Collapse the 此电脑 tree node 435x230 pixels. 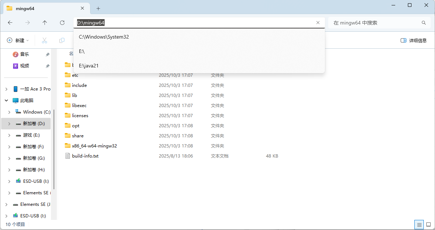6,101
